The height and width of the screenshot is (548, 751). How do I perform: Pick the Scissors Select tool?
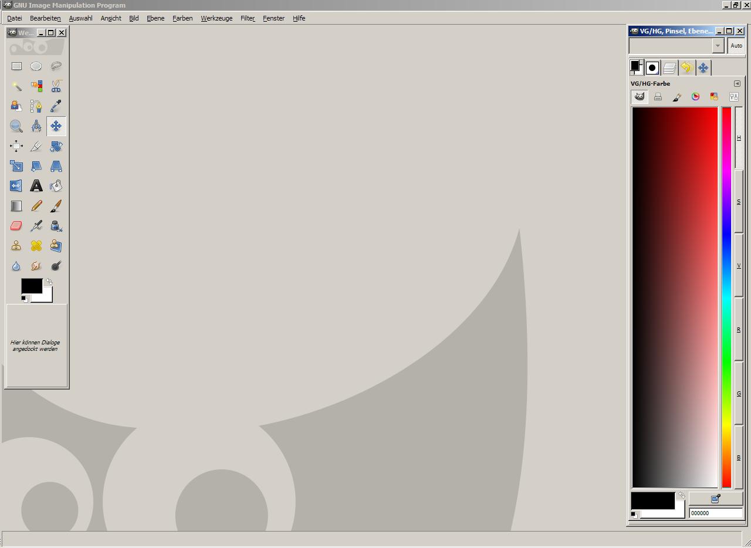coord(56,86)
